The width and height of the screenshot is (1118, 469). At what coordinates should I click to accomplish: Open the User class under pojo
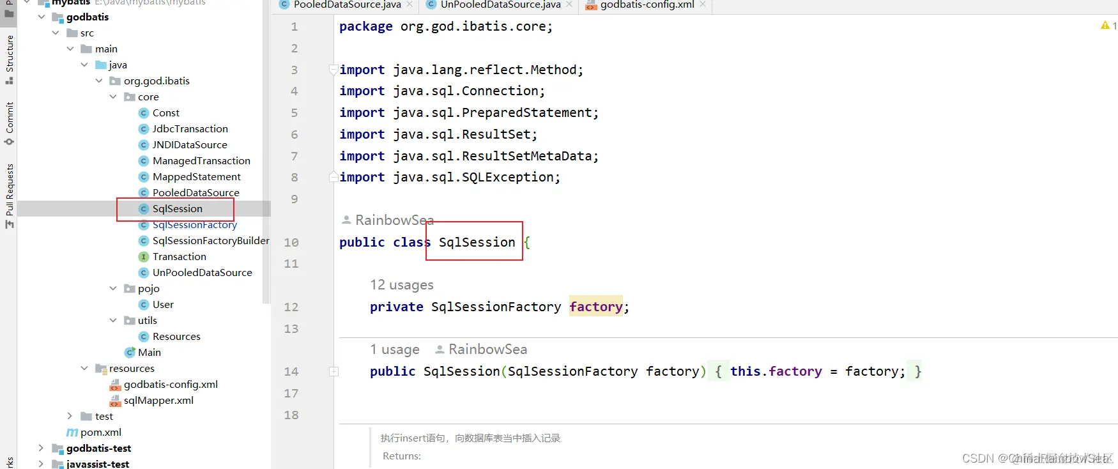163,304
